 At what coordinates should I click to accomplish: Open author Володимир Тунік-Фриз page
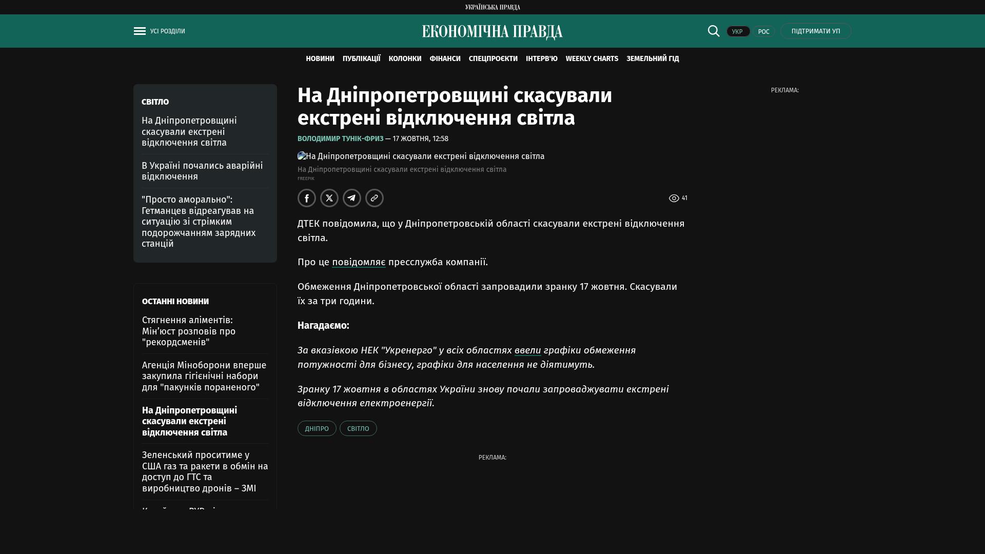[x=340, y=139]
